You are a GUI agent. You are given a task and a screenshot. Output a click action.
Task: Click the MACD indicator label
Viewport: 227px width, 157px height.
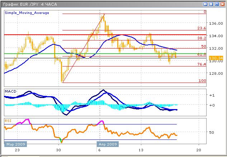(10, 92)
